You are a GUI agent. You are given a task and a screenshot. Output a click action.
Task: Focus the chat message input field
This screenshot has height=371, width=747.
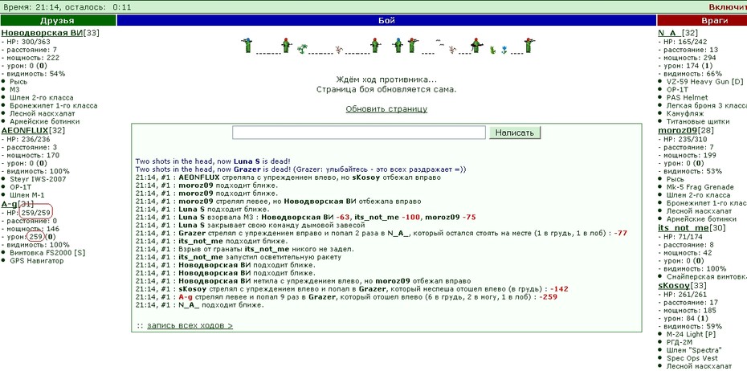(359, 132)
